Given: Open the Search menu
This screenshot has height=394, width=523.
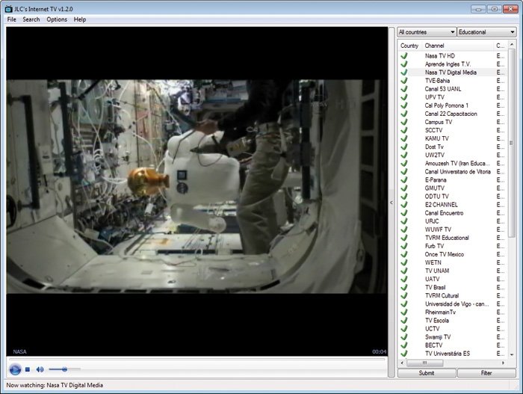Looking at the screenshot, I should 31,19.
